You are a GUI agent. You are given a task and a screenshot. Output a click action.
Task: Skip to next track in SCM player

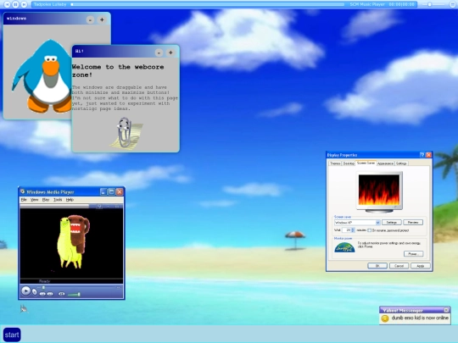point(24,4)
